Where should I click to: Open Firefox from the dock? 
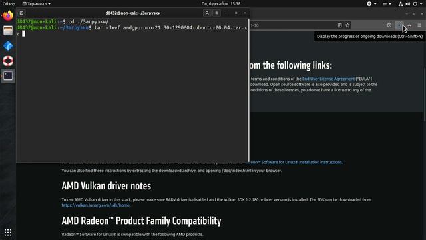click(x=8, y=15)
